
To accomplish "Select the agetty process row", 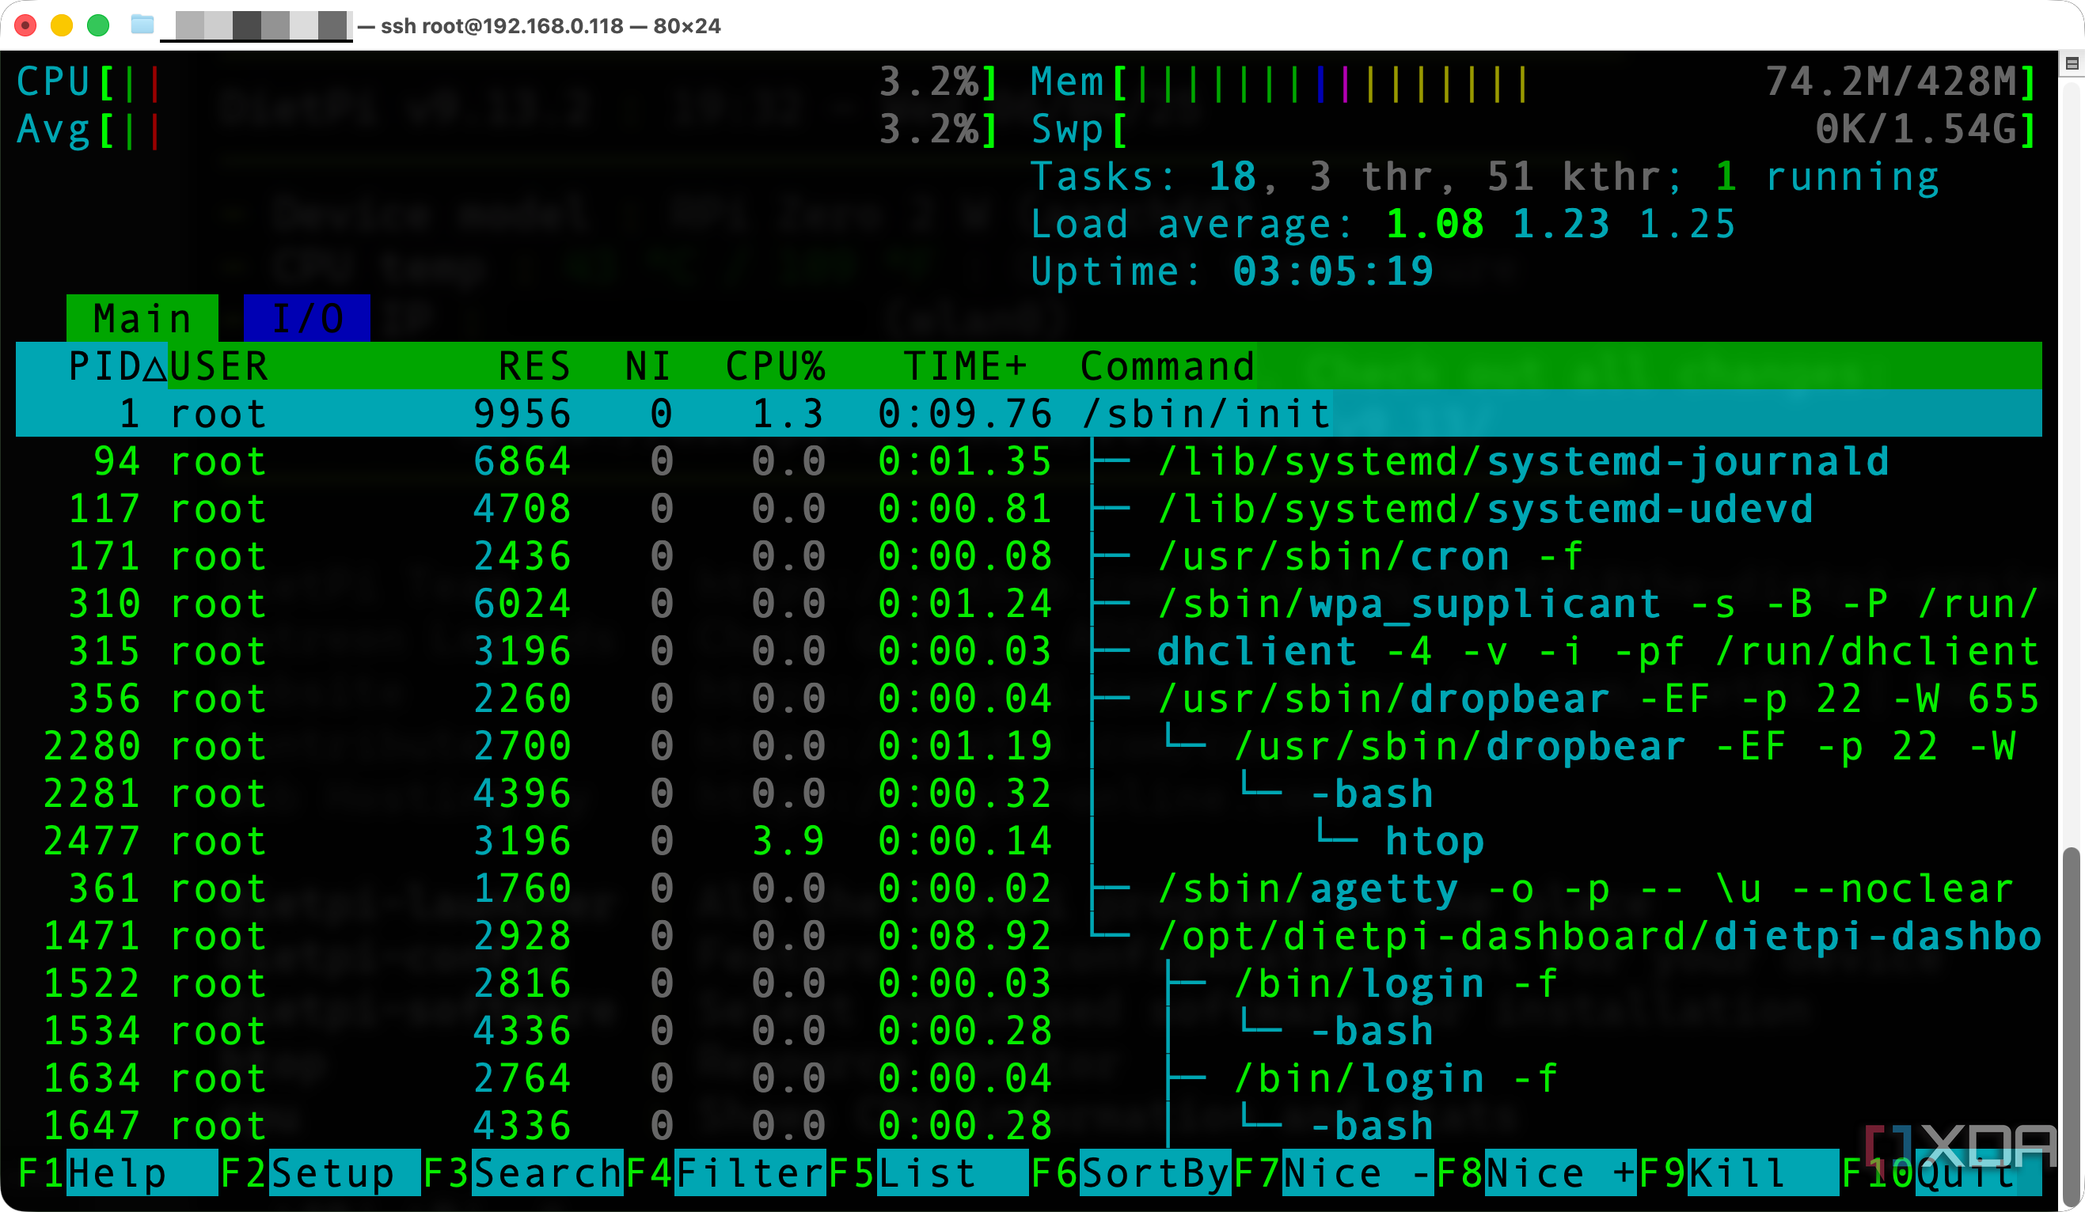I will pos(1028,888).
